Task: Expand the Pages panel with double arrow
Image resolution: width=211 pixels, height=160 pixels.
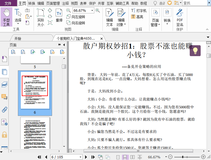Action: click(x=60, y=45)
